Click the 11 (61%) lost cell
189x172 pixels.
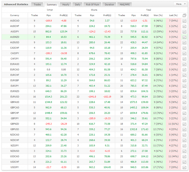click(173, 124)
